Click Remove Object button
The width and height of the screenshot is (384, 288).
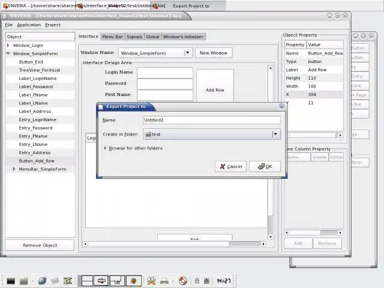[x=40, y=245]
